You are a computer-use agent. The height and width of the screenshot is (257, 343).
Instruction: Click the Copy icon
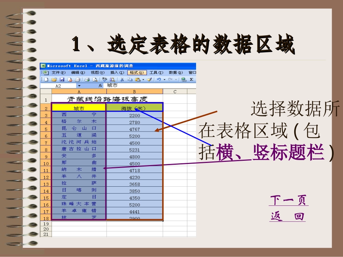(130, 80)
